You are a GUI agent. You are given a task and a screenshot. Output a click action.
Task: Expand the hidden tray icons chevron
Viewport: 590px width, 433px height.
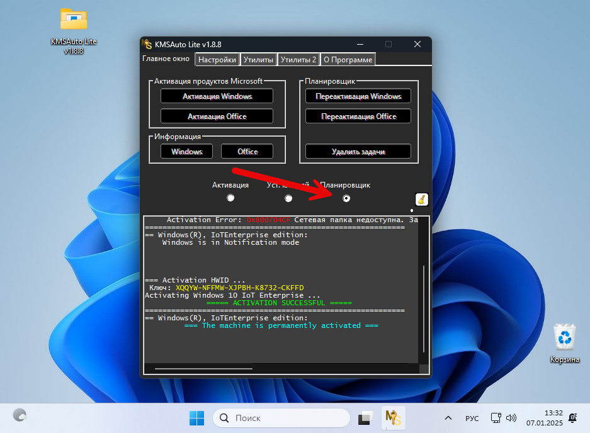tap(448, 418)
